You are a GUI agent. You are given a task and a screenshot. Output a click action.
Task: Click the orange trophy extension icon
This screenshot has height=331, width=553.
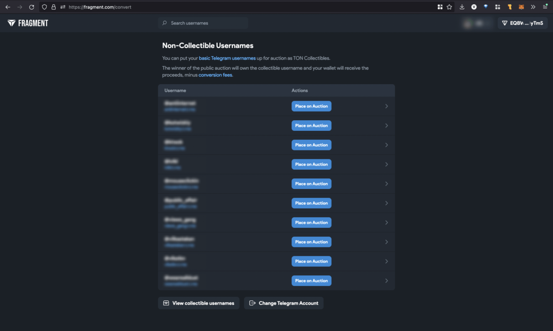coord(509,7)
